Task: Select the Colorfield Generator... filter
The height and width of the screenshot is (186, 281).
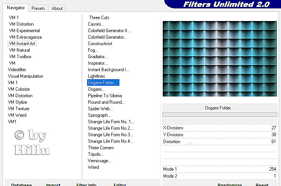Action: (x=107, y=37)
